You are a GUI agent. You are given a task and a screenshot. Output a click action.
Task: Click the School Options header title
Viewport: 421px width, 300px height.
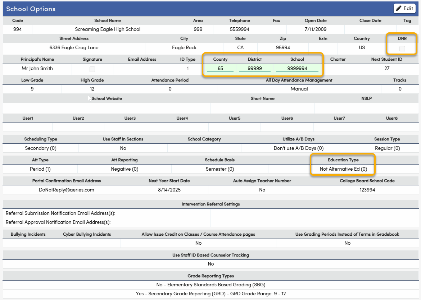pyautogui.click(x=31, y=9)
